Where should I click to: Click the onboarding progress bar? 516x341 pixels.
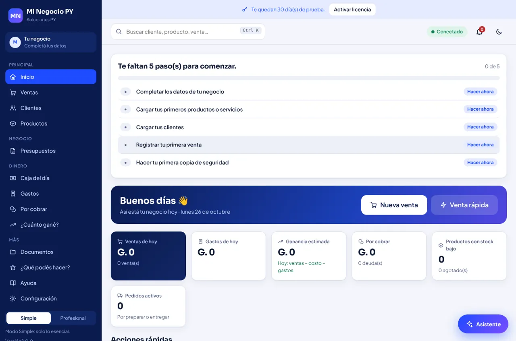[x=309, y=78]
